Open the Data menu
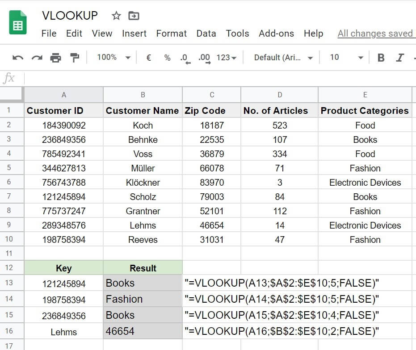 tap(206, 33)
